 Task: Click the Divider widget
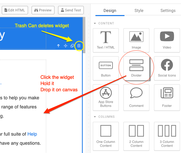tap(136, 68)
